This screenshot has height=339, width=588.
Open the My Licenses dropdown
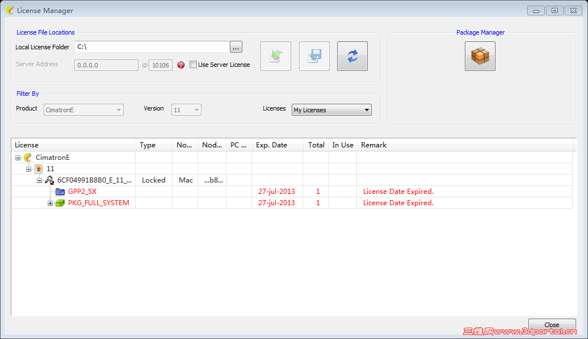(331, 110)
